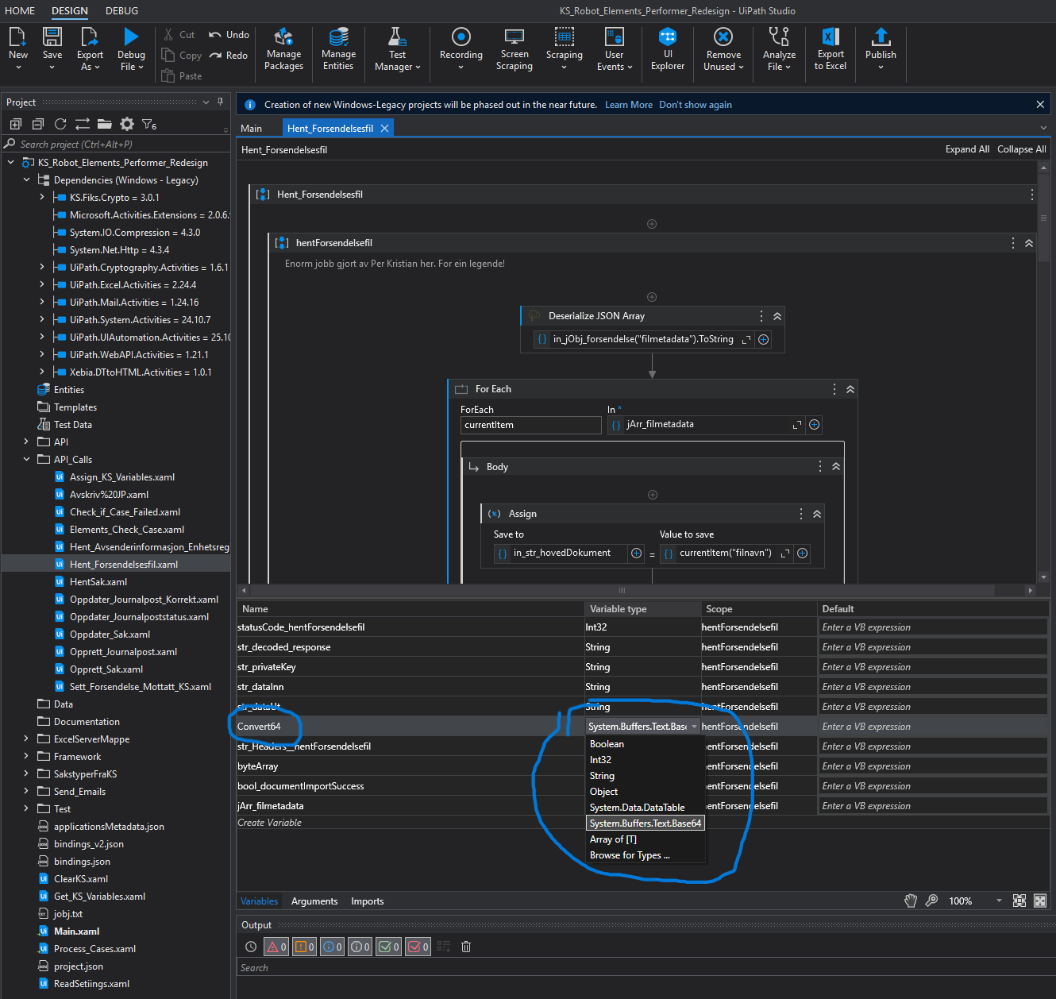Image resolution: width=1056 pixels, height=999 pixels.
Task: Click the Undo button
Action: tap(229, 35)
